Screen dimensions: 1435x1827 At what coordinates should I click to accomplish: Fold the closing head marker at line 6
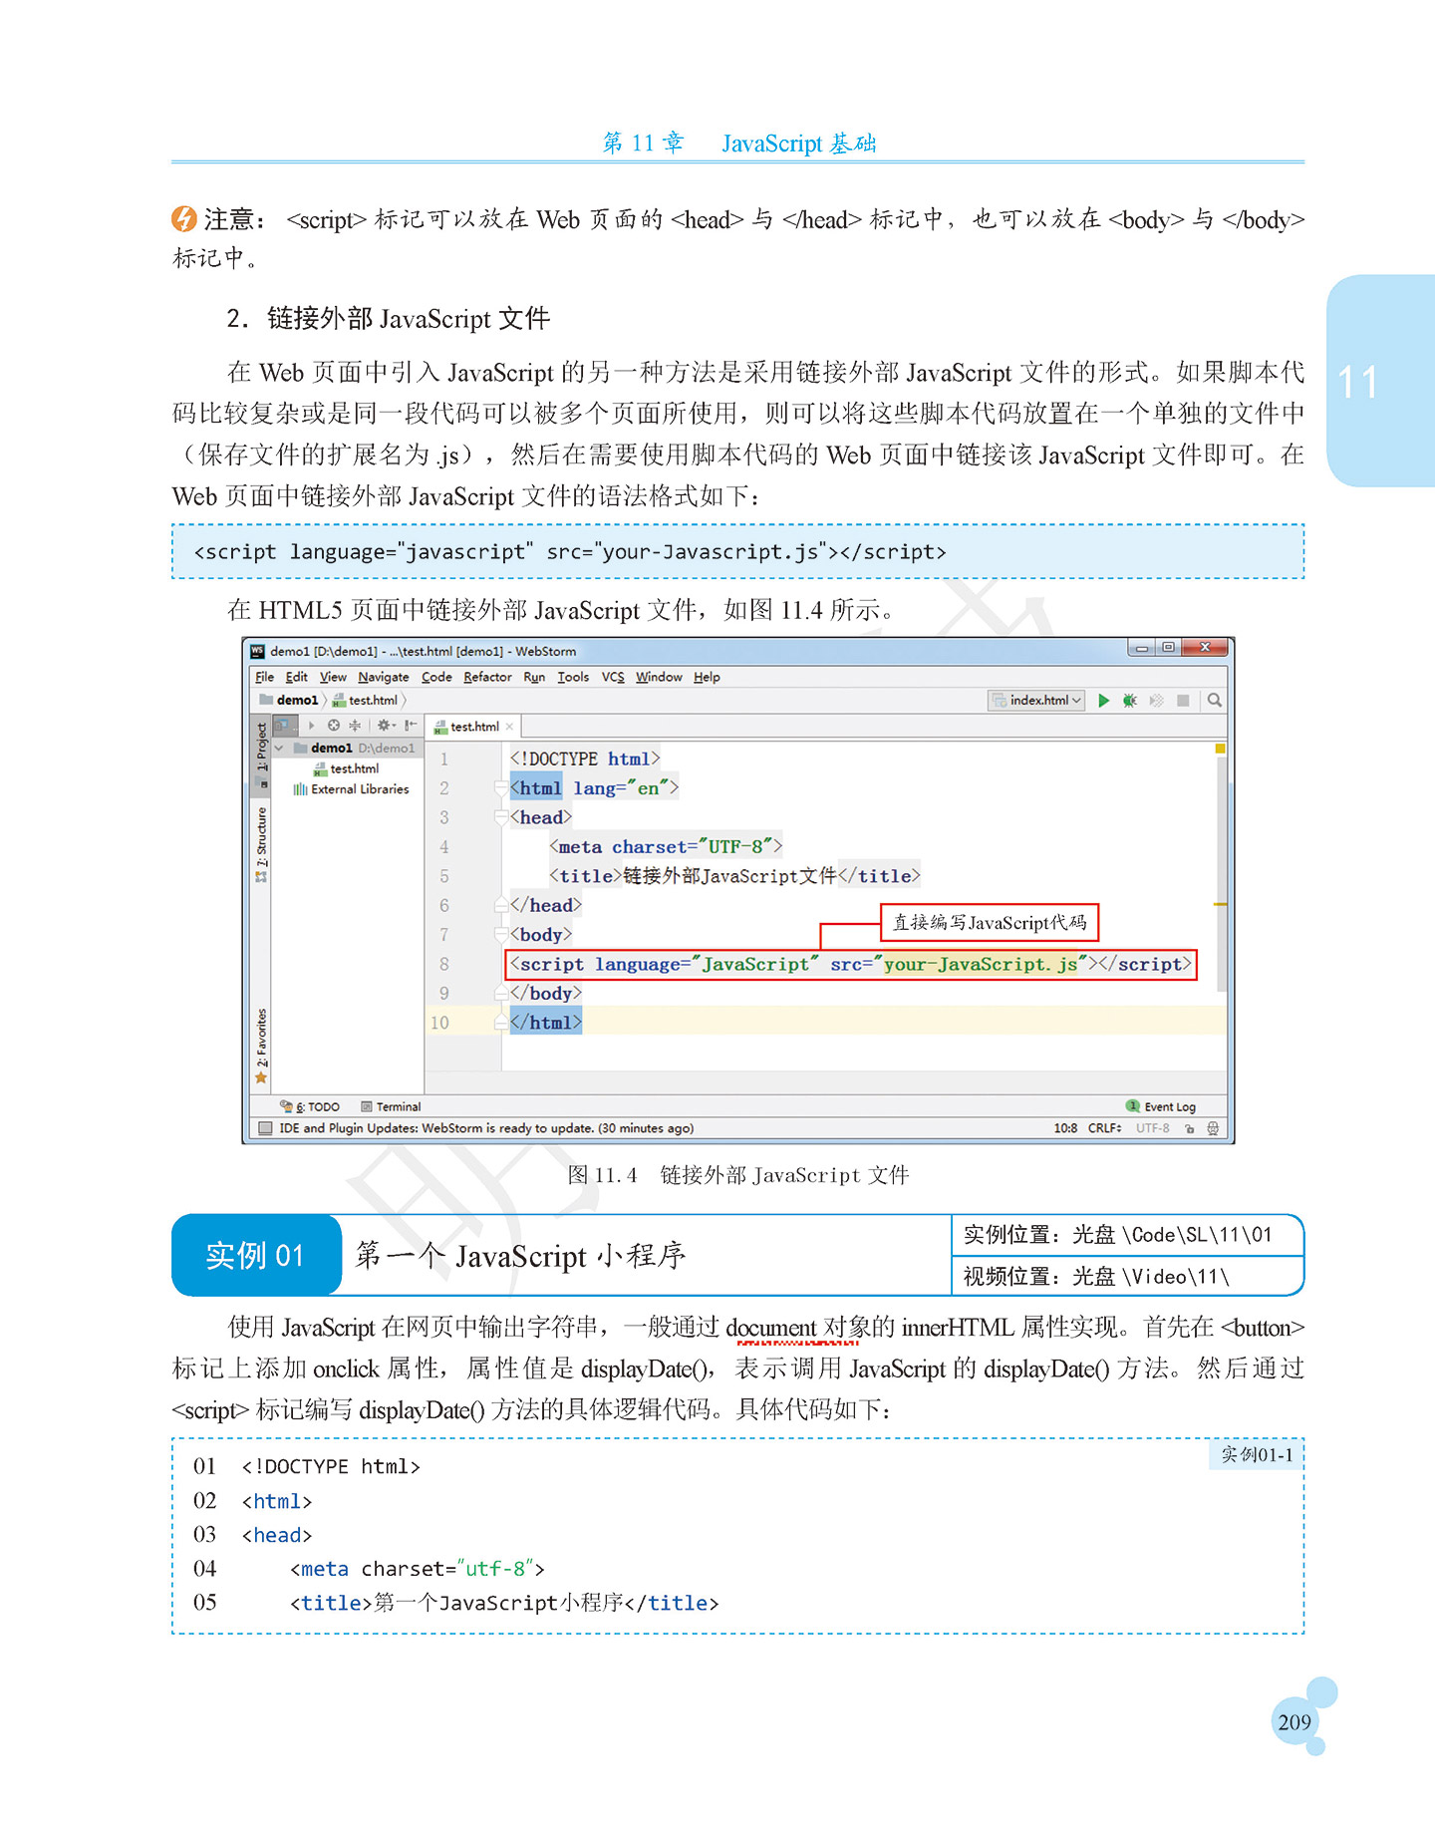[501, 905]
